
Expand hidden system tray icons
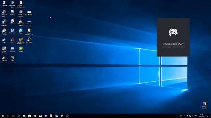[x=185, y=116]
